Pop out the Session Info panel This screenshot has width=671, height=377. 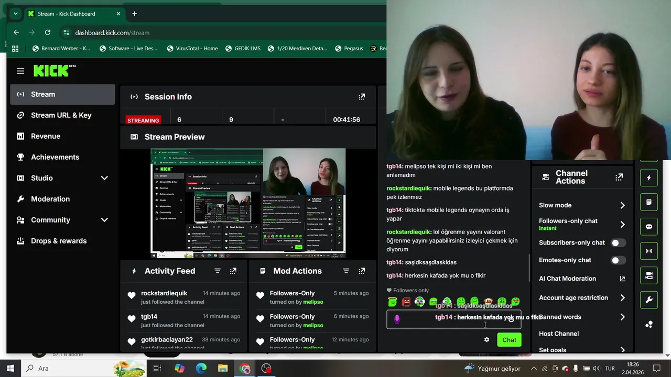pyautogui.click(x=362, y=97)
